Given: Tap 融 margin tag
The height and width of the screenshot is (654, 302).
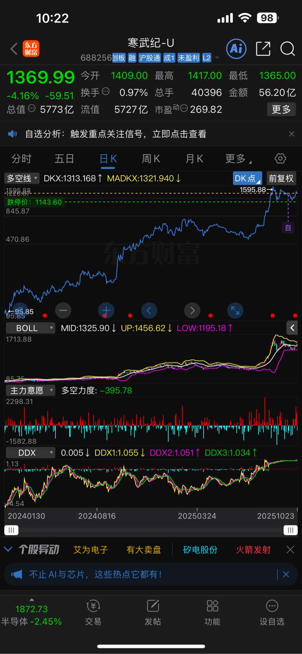Looking at the screenshot, I should click(132, 58).
